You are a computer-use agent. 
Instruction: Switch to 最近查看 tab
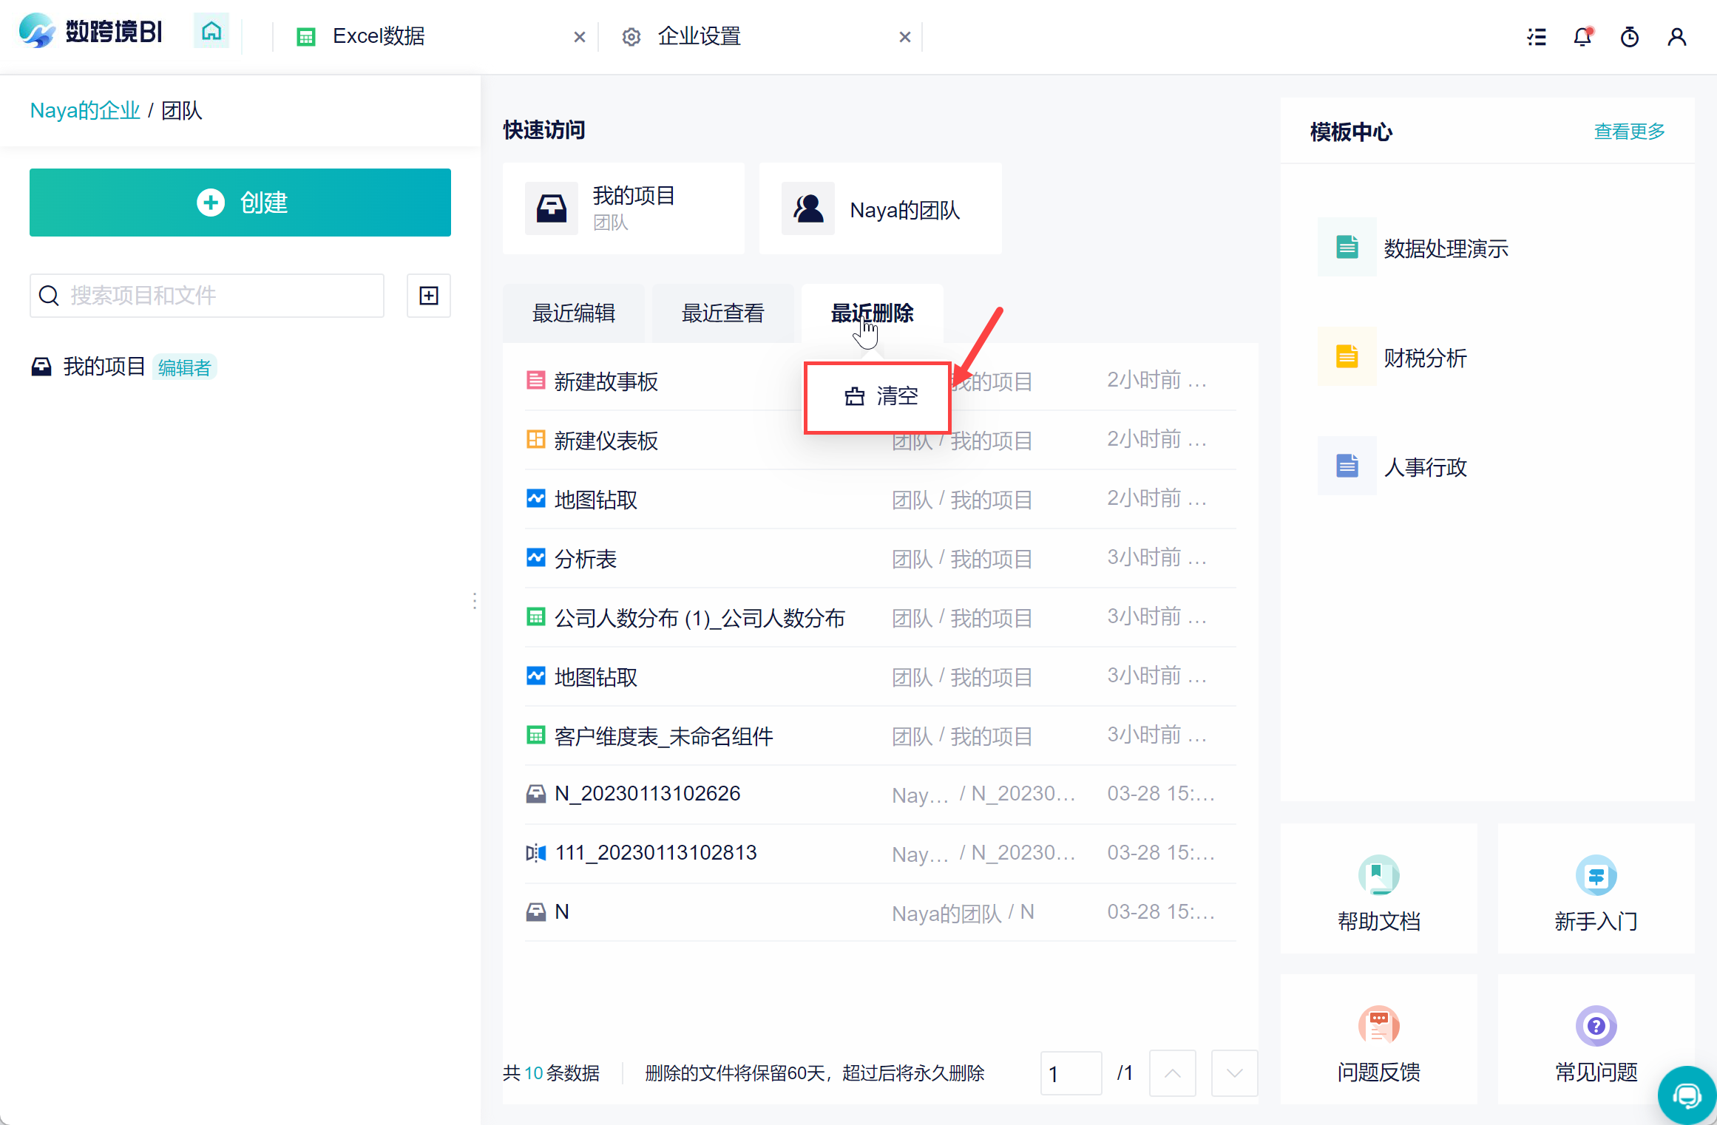pos(722,313)
